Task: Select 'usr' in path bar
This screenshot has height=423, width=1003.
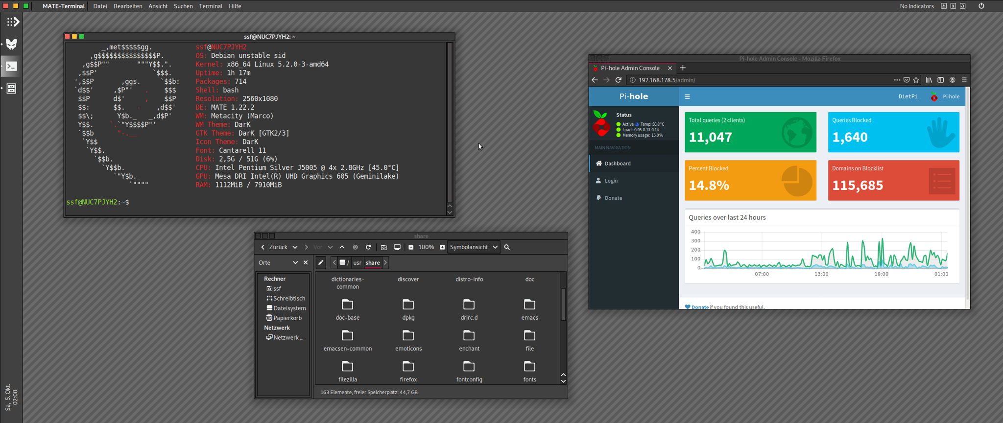Action: pos(358,263)
